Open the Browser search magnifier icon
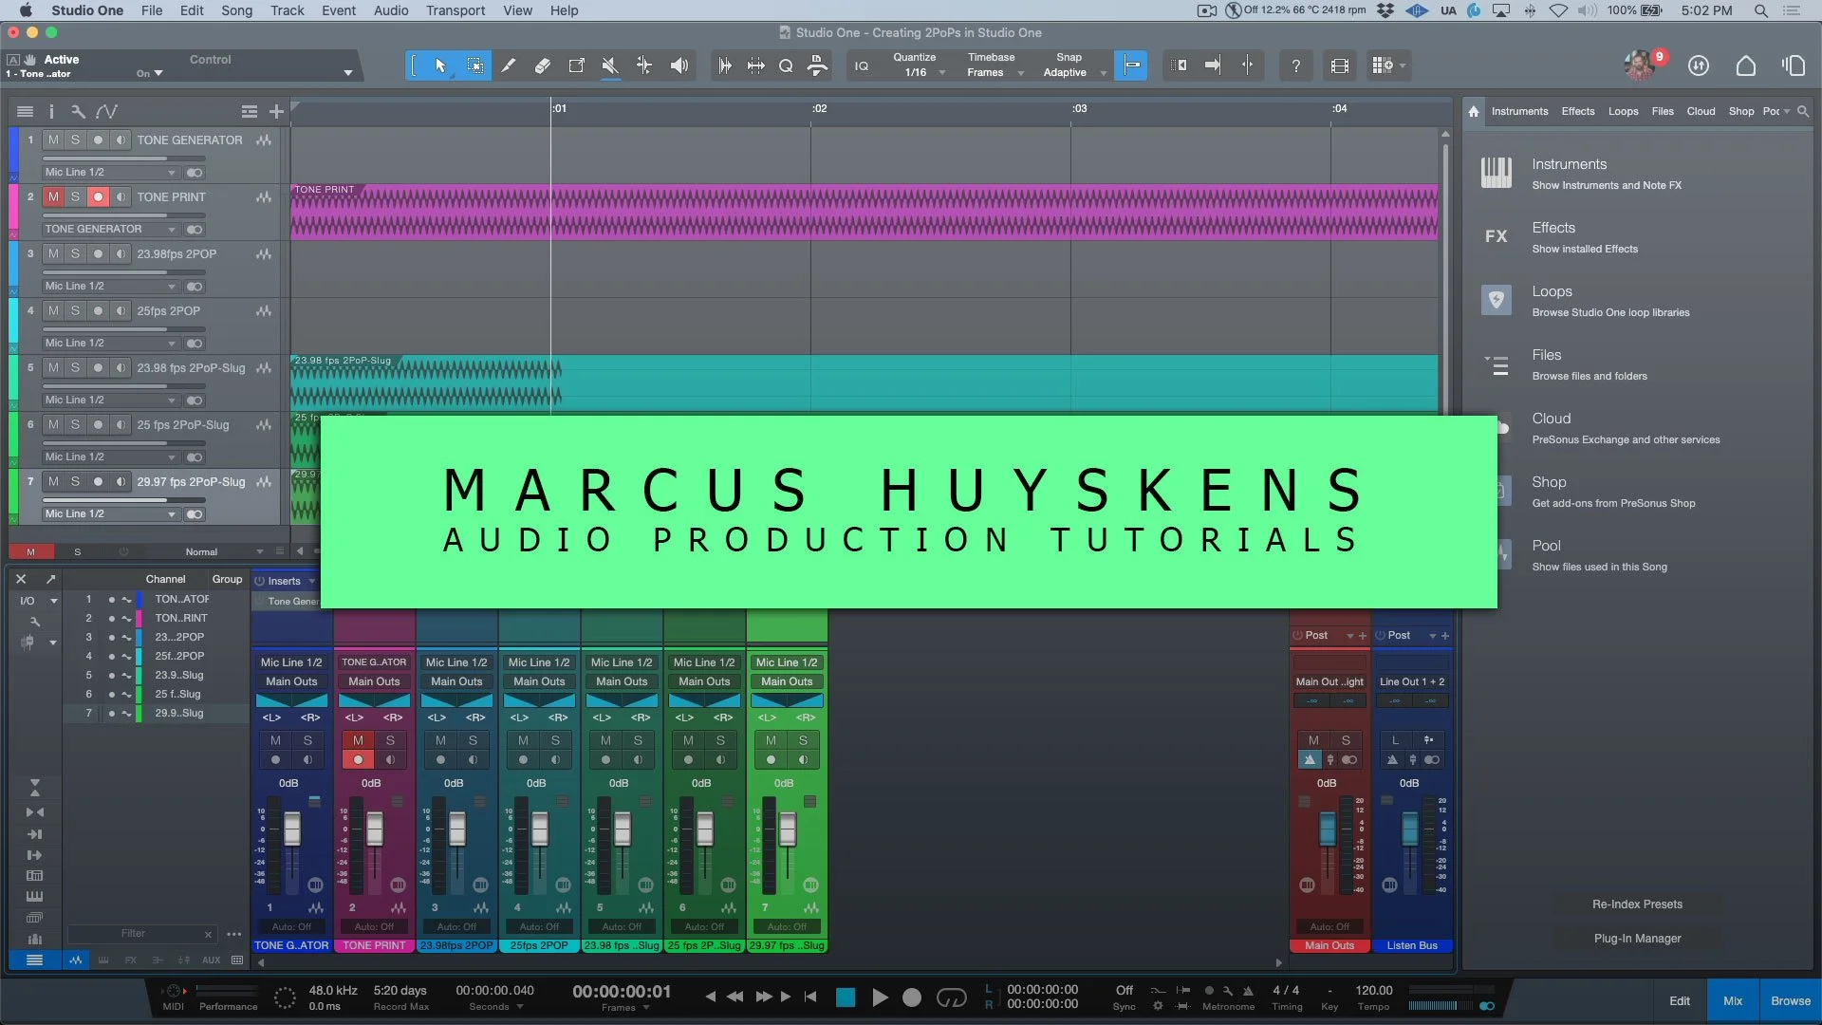The width and height of the screenshot is (1822, 1025). [x=1803, y=111]
